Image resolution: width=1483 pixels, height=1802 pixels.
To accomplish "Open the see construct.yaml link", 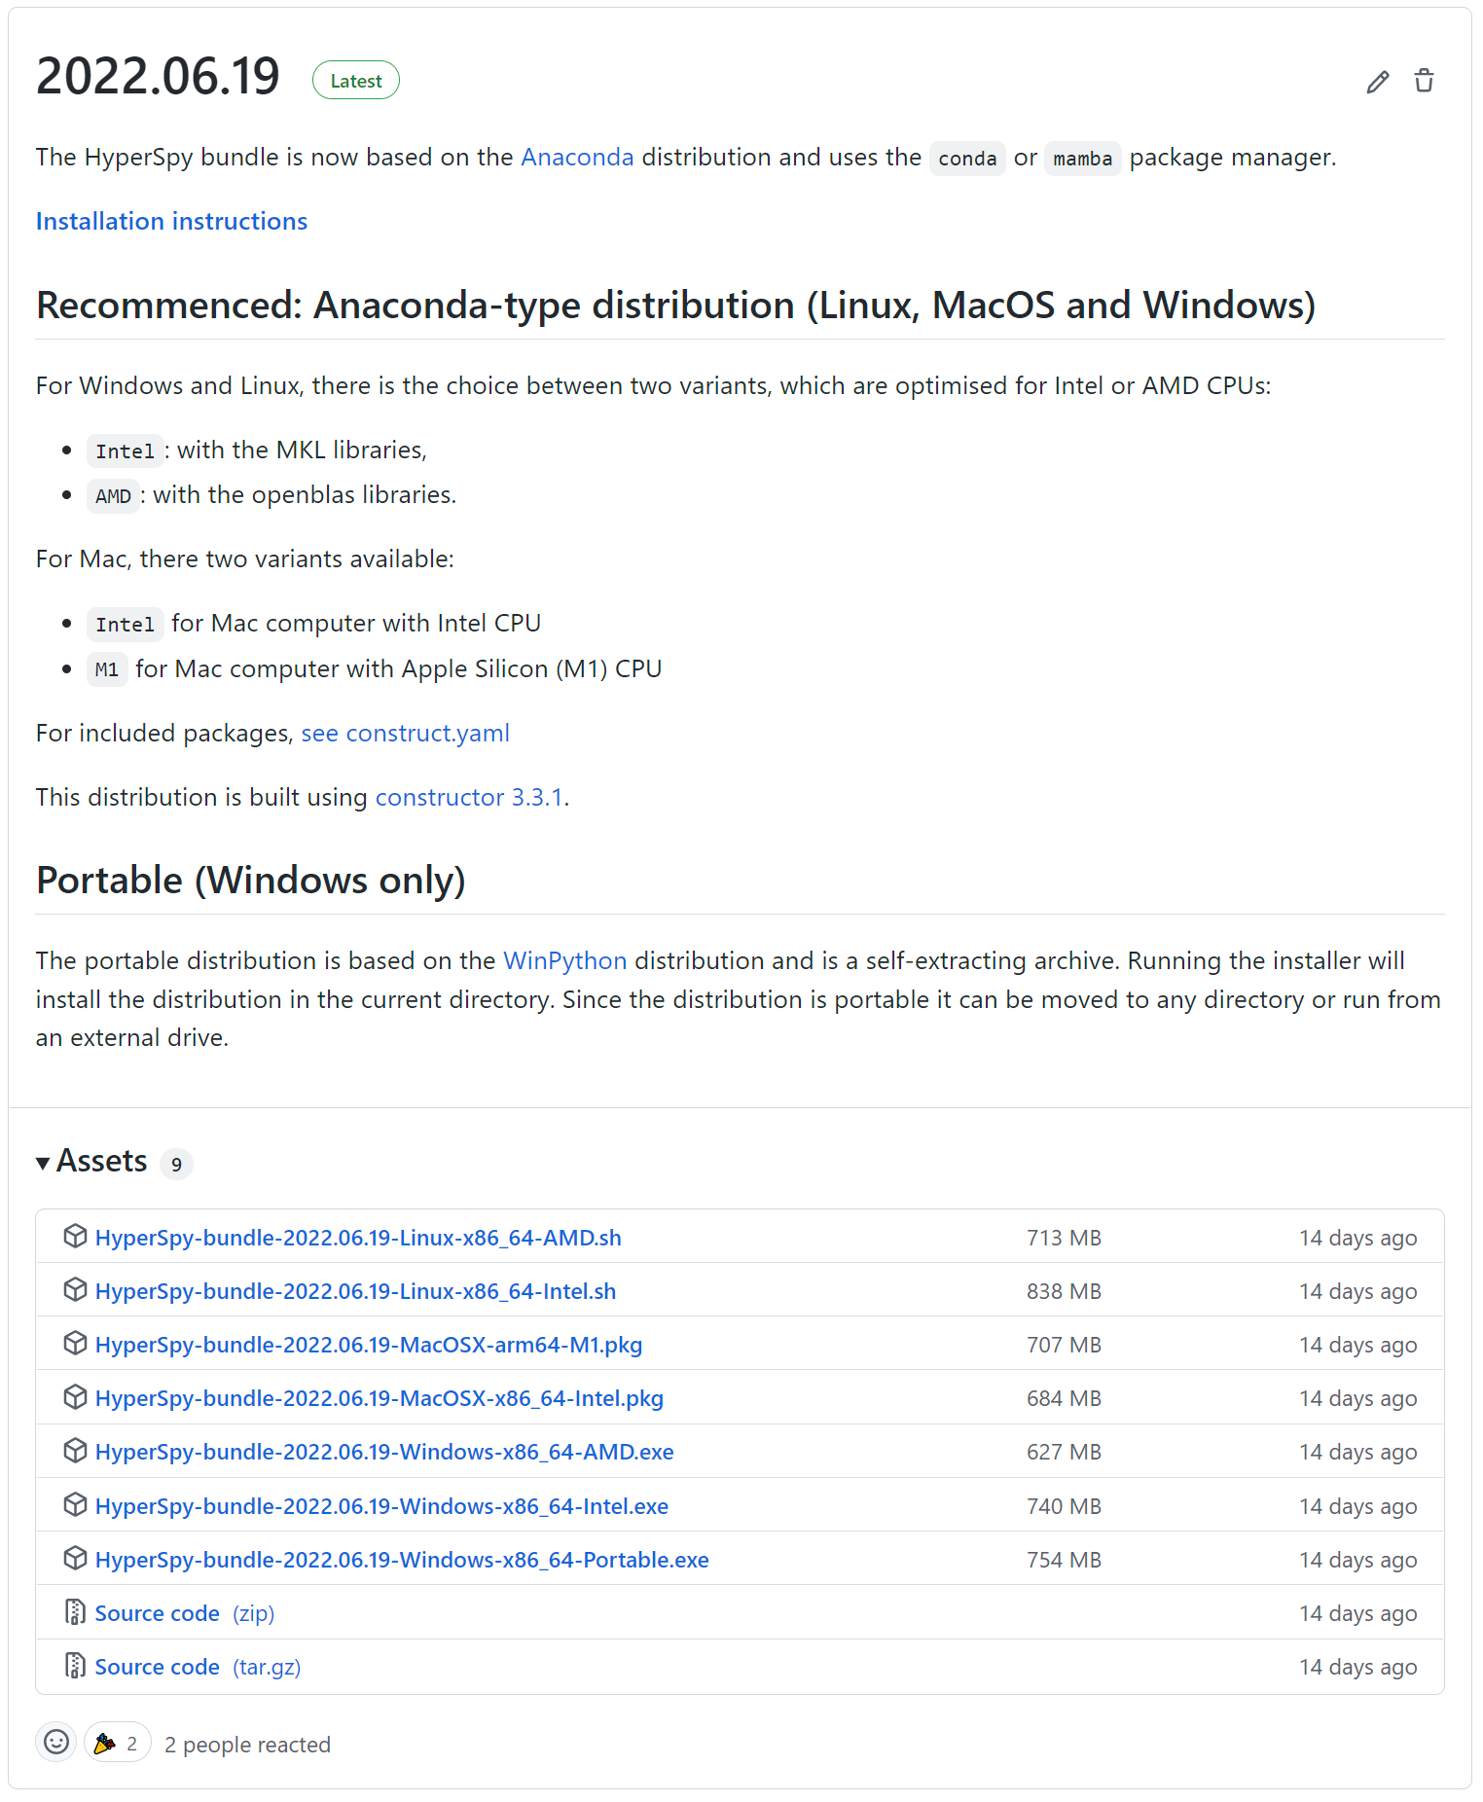I will [405, 733].
